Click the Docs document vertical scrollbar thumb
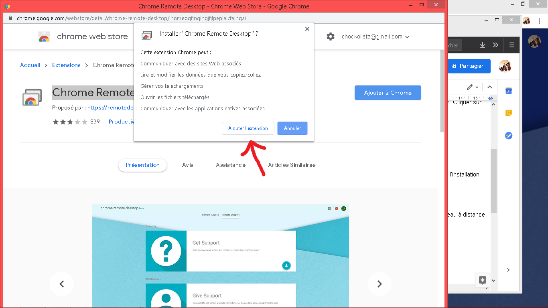 494,181
